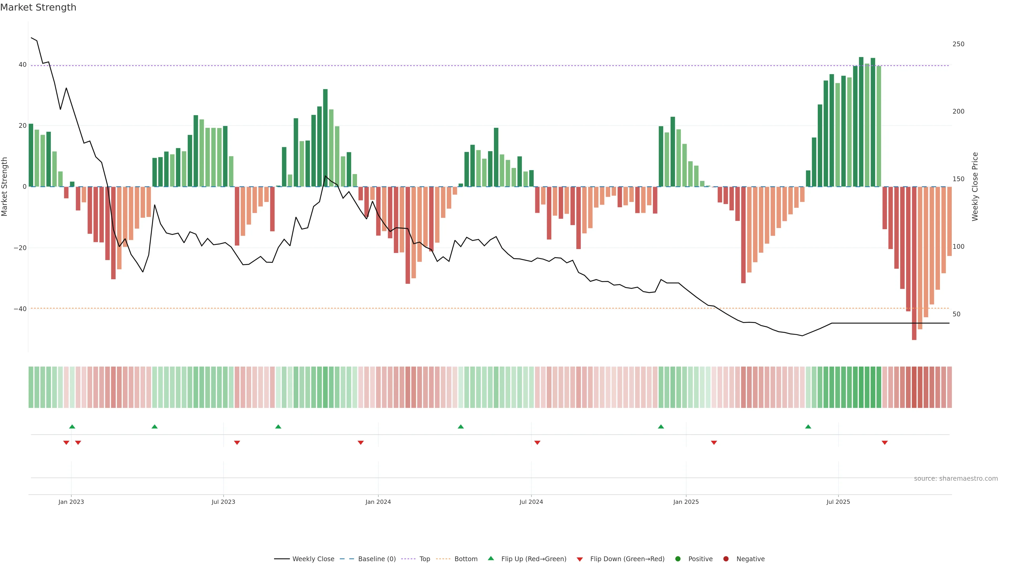
Task: Click the Weekly Close Price axis title
Action: click(975, 187)
